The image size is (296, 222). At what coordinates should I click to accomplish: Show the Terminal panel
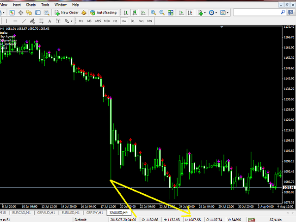click(38, 12)
